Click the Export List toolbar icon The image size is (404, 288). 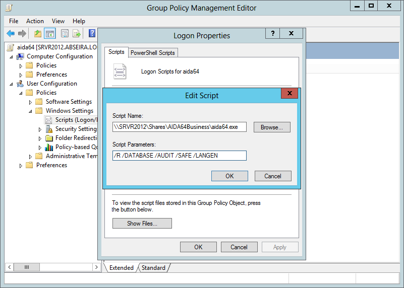pos(77,34)
